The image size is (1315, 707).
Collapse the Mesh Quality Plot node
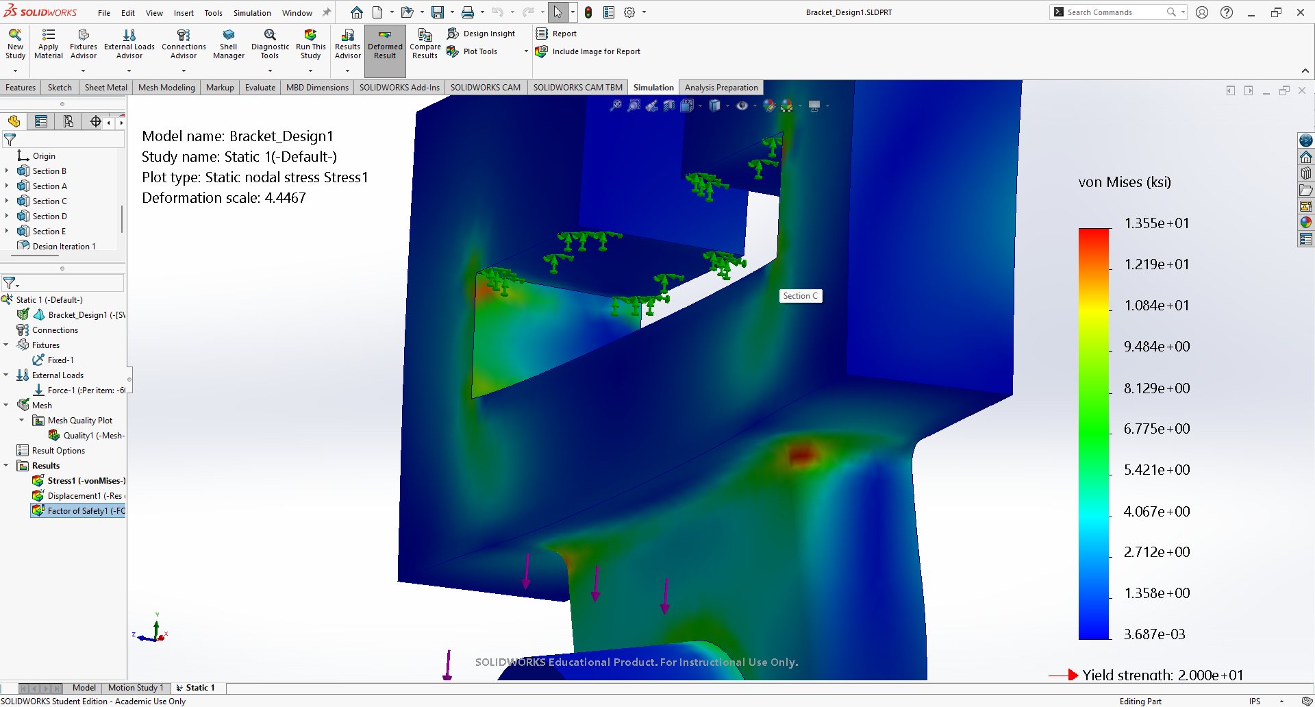coord(22,421)
